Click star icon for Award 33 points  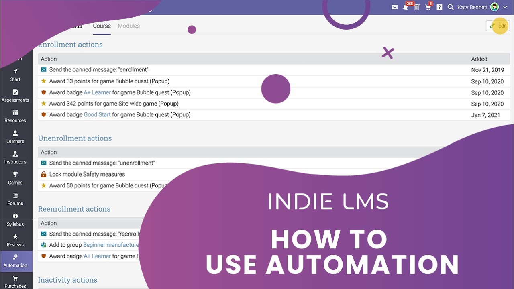44,81
